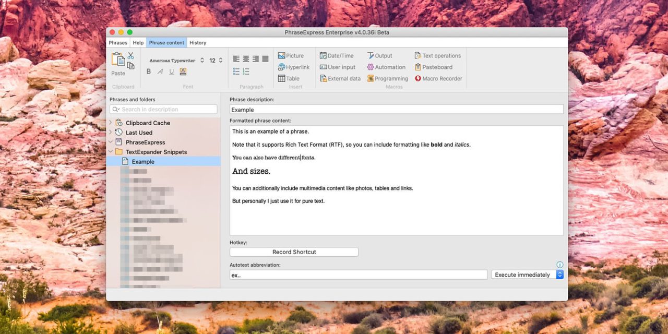Insert a Picture into the phrase

291,56
